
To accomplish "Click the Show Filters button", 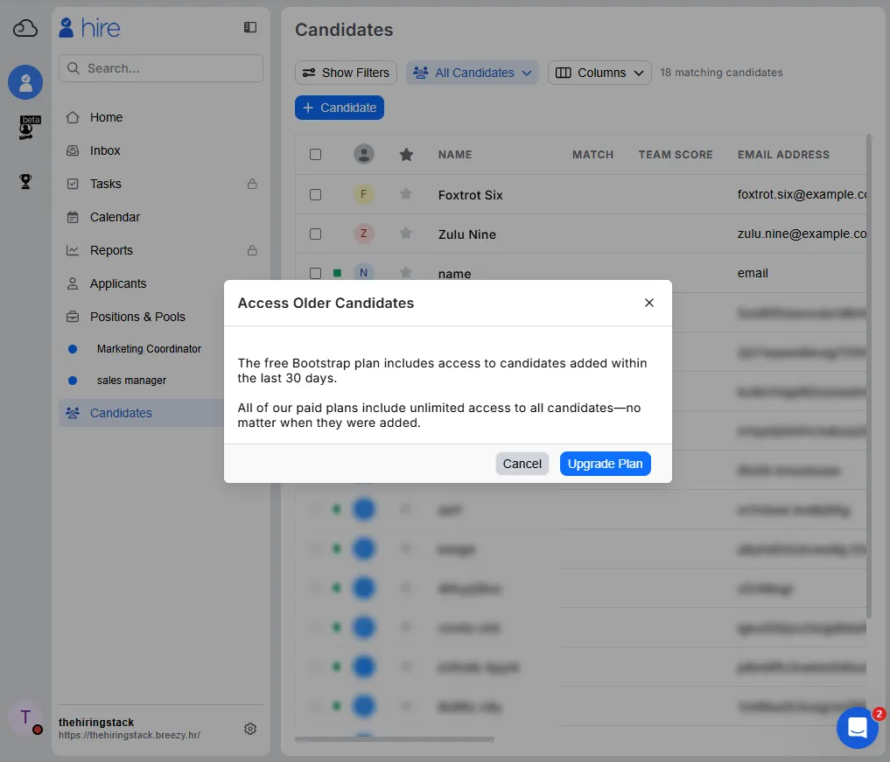I will (346, 73).
